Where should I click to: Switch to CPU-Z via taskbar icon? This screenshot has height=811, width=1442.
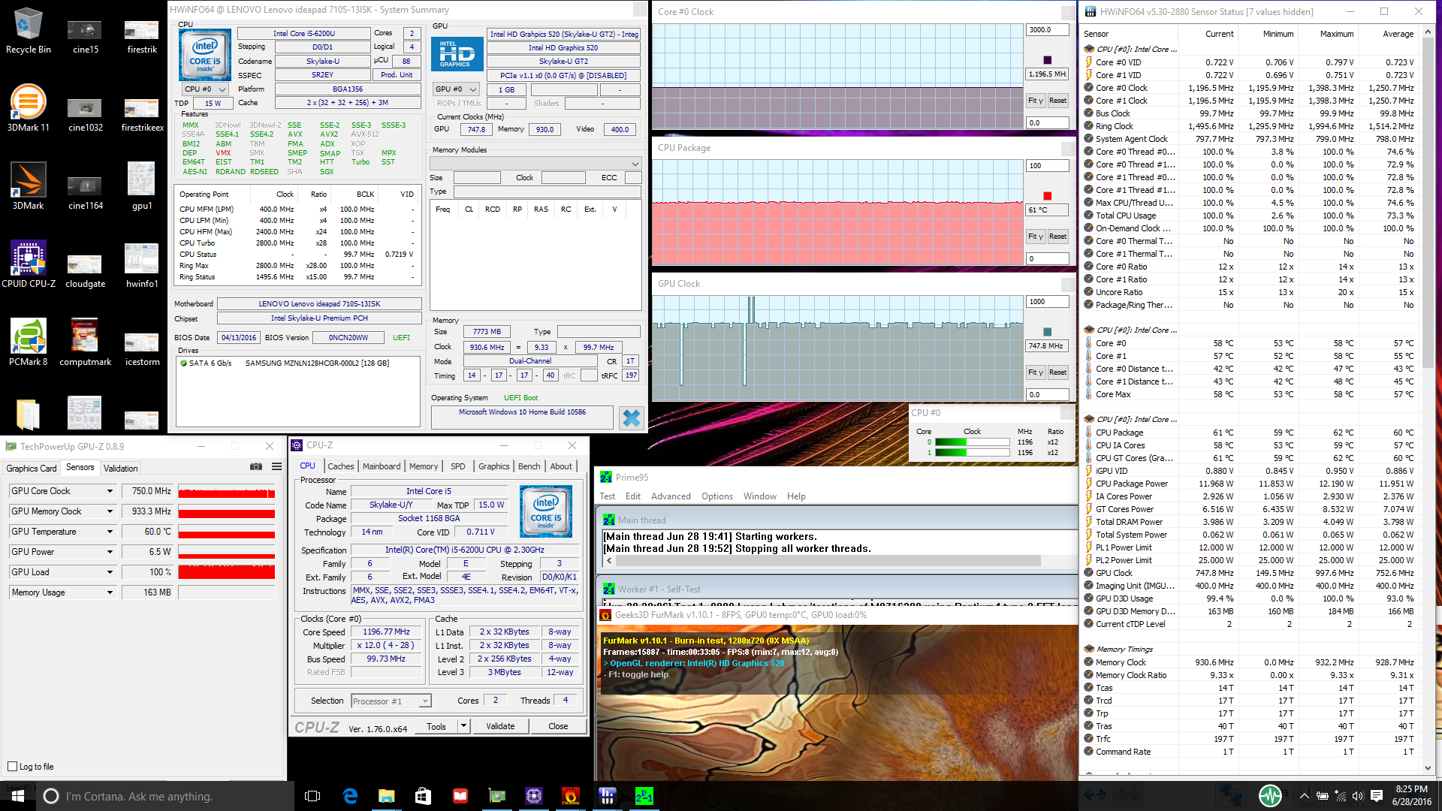(x=534, y=796)
